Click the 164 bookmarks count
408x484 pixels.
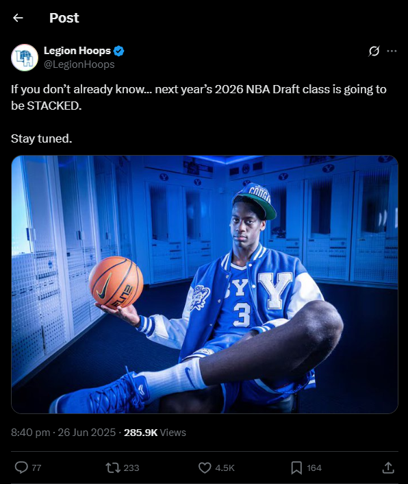(314, 468)
